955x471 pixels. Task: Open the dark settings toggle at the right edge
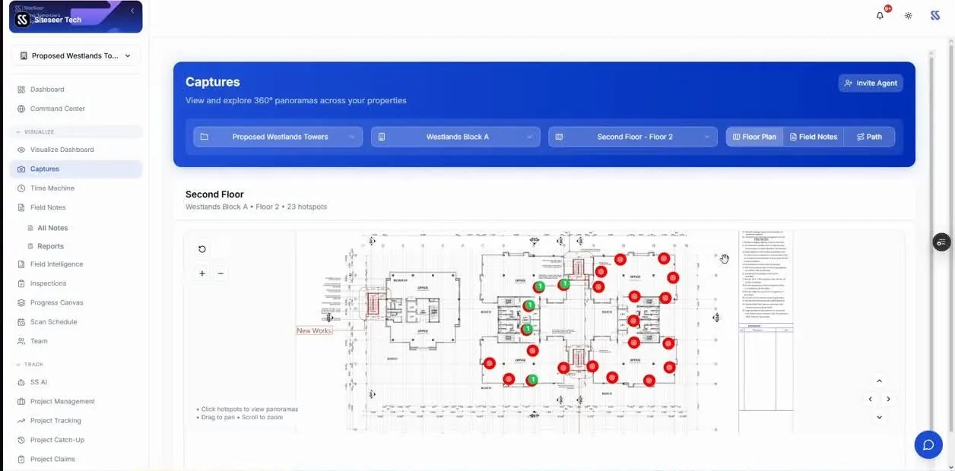pos(941,242)
